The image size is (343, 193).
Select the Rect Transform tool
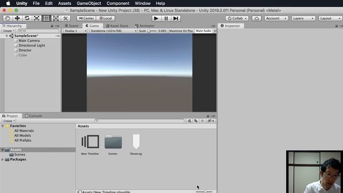coord(46,18)
